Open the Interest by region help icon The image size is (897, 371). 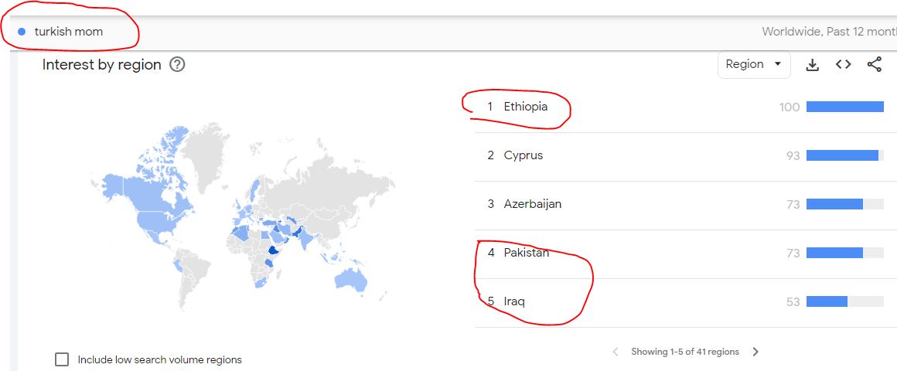(177, 65)
